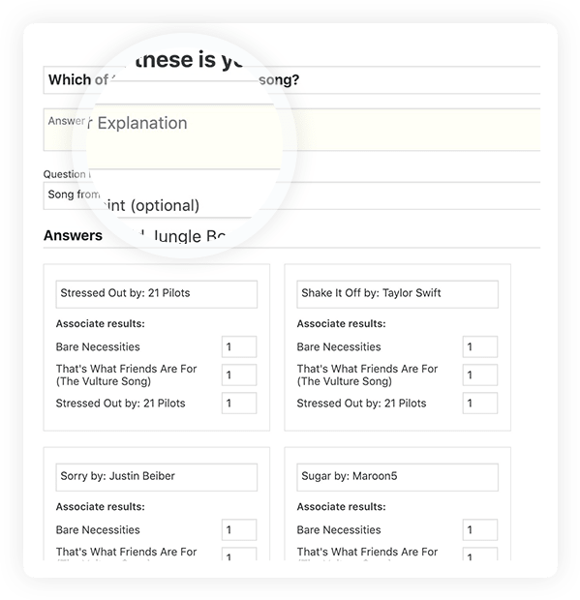The image size is (580, 600).
Task: Click Bare Necessities score box under Sugar answer
Action: [480, 529]
